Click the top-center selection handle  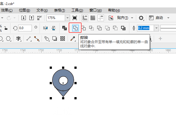pyautogui.click(x=63, y=68)
